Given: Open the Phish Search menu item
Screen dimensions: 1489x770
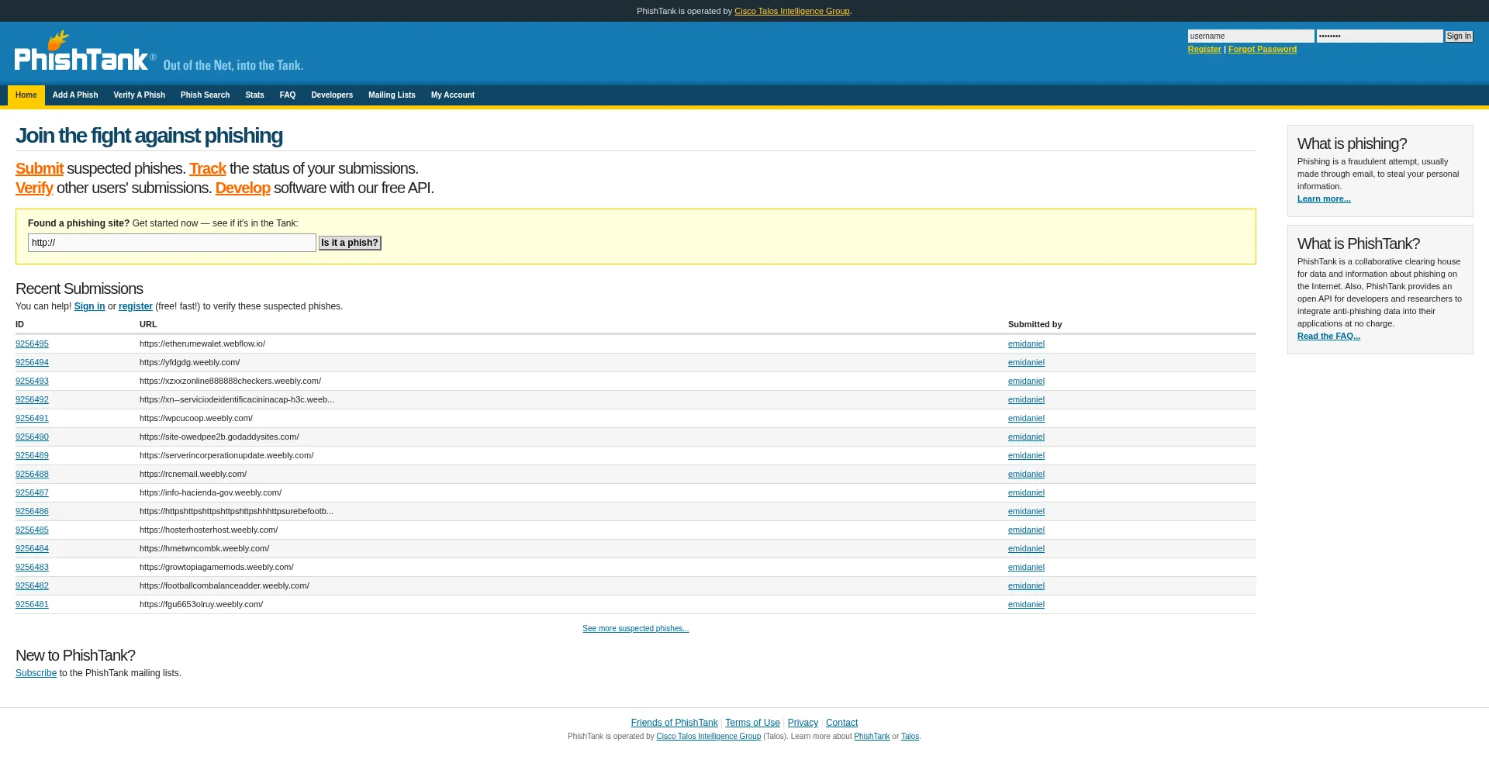Looking at the screenshot, I should [205, 95].
